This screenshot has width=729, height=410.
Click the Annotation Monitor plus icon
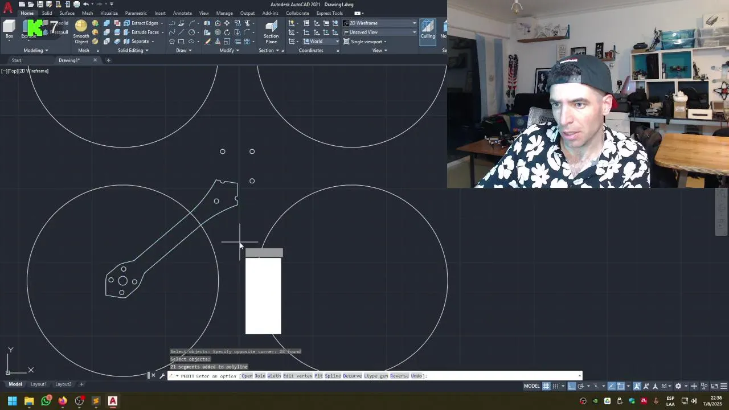[694, 386]
